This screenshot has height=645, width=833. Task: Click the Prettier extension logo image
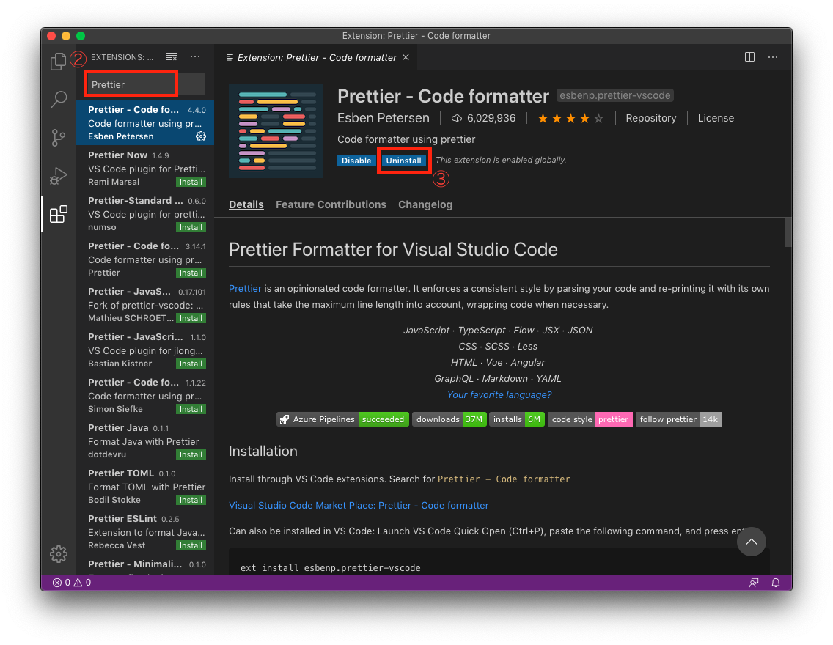[276, 131]
